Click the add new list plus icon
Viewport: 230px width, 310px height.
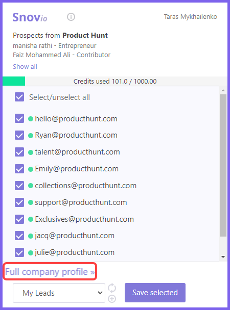[112, 299]
